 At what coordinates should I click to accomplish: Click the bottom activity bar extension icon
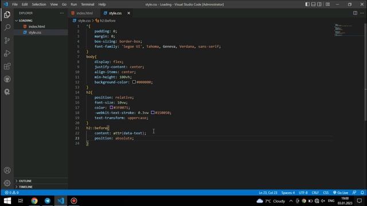[7, 92]
